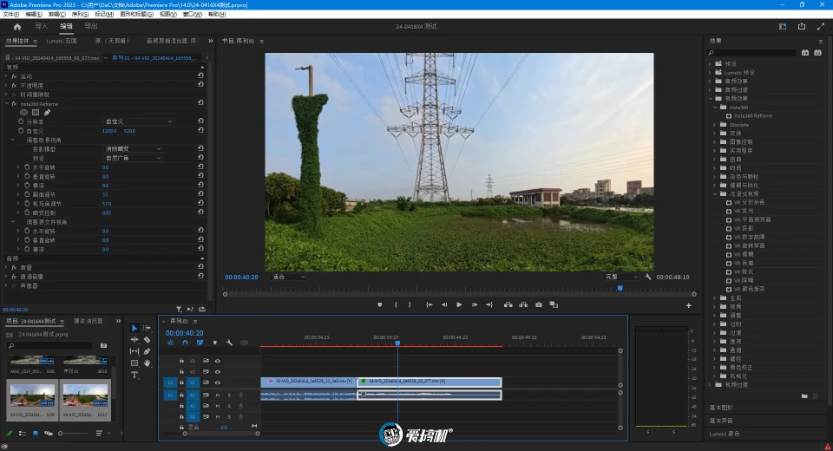The height and width of the screenshot is (451, 833).
Task: Open the Share icon in top right
Action: (802, 27)
